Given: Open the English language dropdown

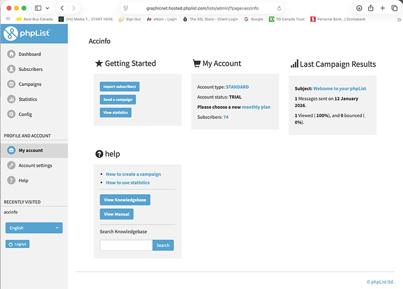Looking at the screenshot, I should pyautogui.click(x=34, y=228).
